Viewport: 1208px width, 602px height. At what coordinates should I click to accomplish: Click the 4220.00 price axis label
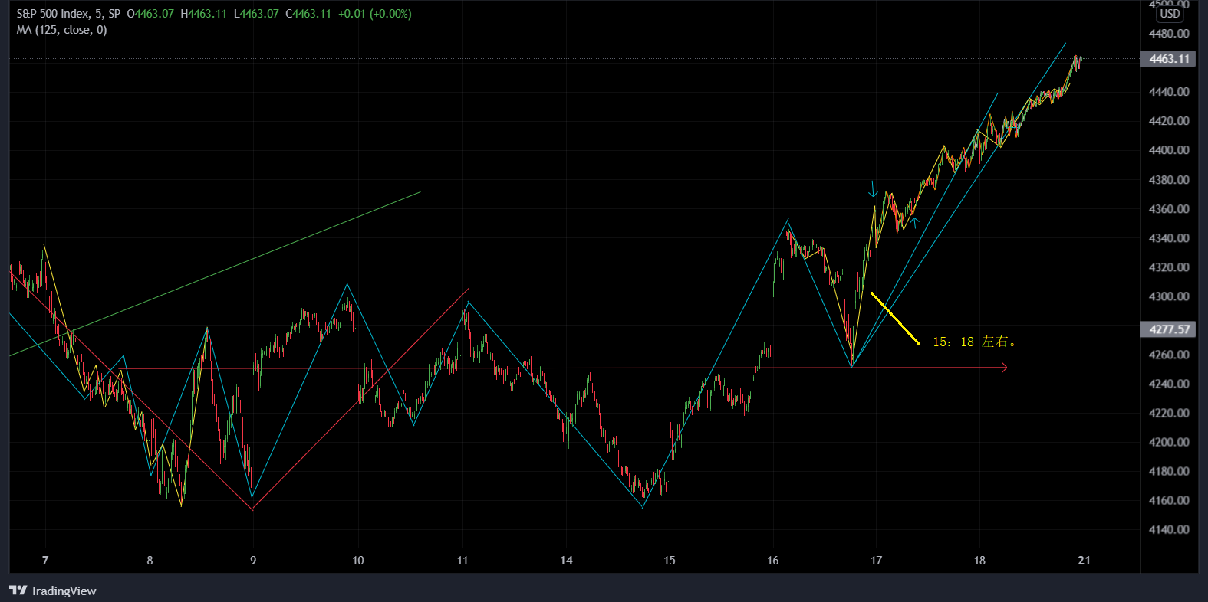coord(1169,413)
